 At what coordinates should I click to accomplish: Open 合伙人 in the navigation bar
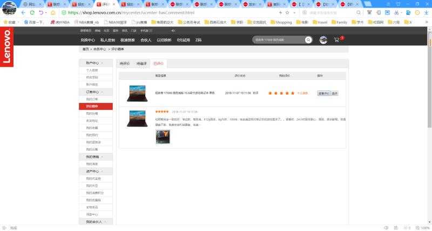click(x=146, y=40)
